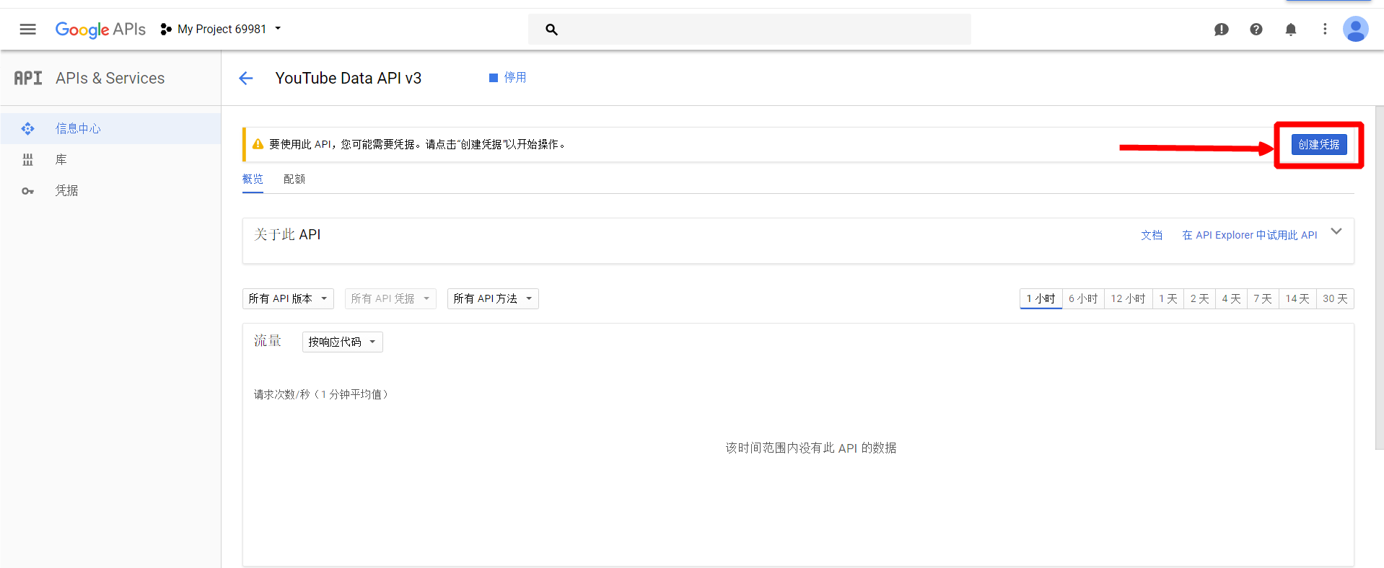Switch to the 配额 tab
Viewport: 1384px width, 568px height.
(294, 179)
